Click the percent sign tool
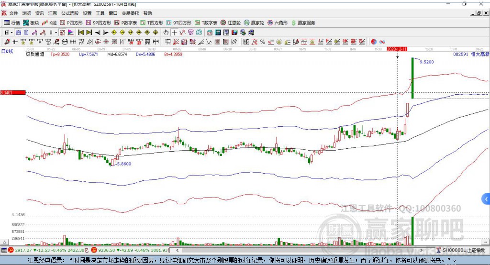This screenshot has width=490, height=265. pos(263,42)
